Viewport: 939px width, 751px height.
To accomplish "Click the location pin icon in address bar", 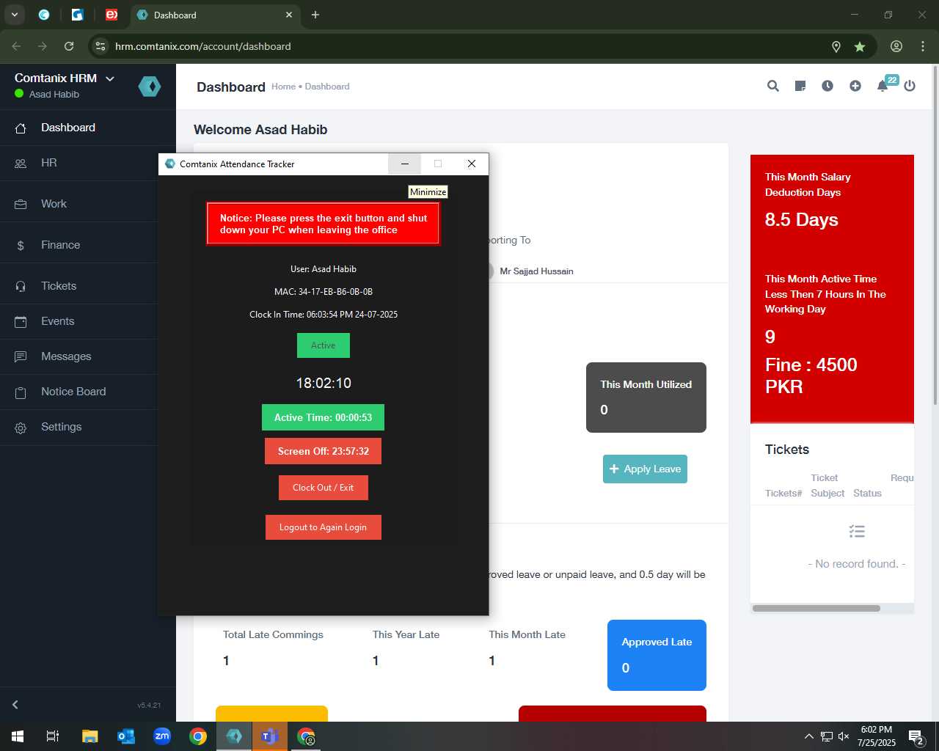I will click(x=836, y=46).
